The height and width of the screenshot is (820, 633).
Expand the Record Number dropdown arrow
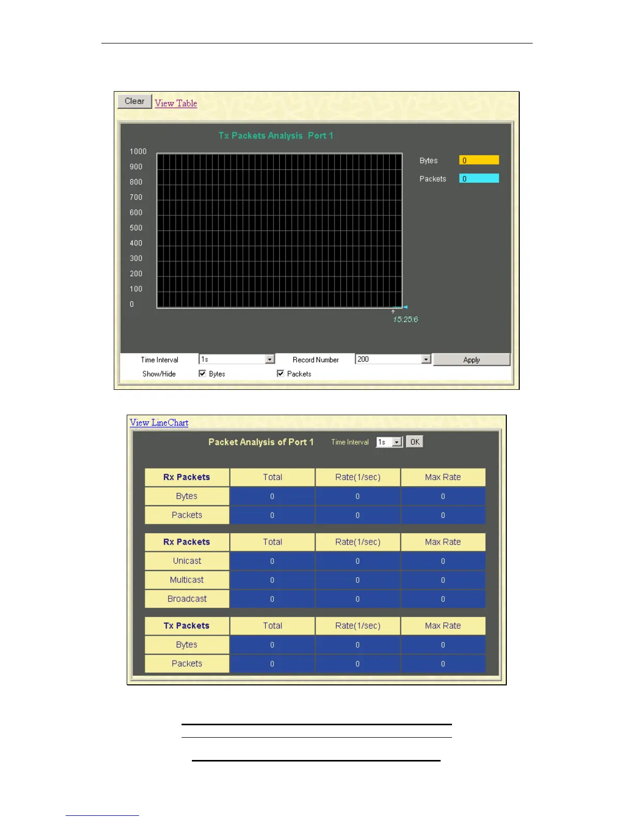426,359
